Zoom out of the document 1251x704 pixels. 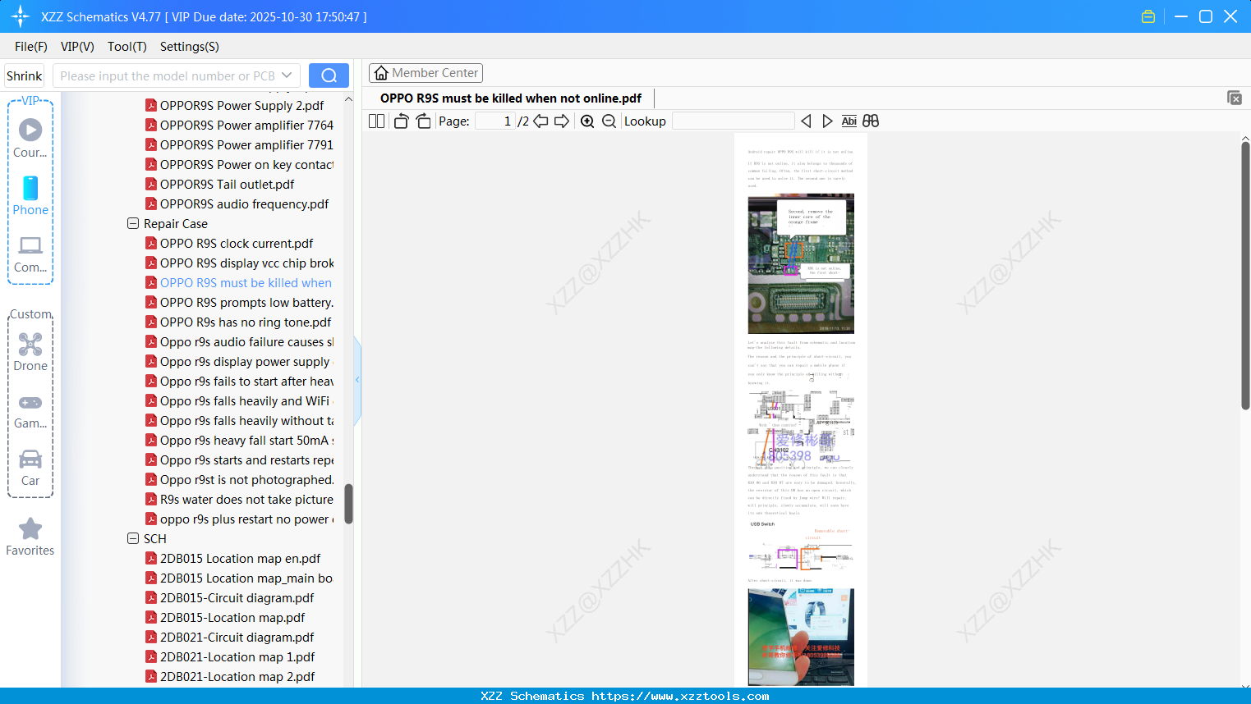(x=609, y=121)
